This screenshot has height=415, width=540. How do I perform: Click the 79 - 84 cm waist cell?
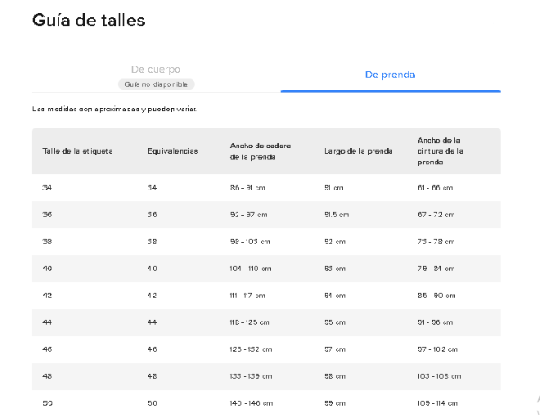[x=436, y=268]
